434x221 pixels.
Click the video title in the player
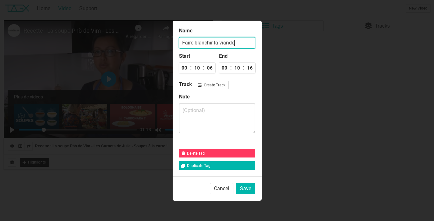point(72,31)
